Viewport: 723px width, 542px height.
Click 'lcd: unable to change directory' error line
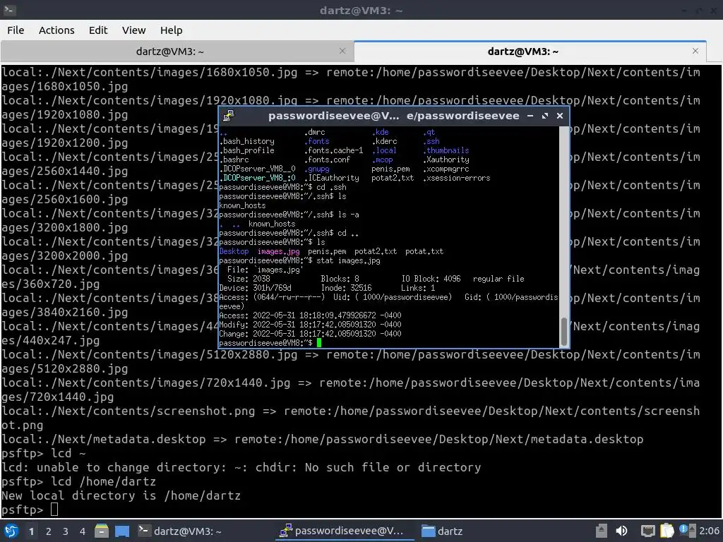click(x=241, y=467)
